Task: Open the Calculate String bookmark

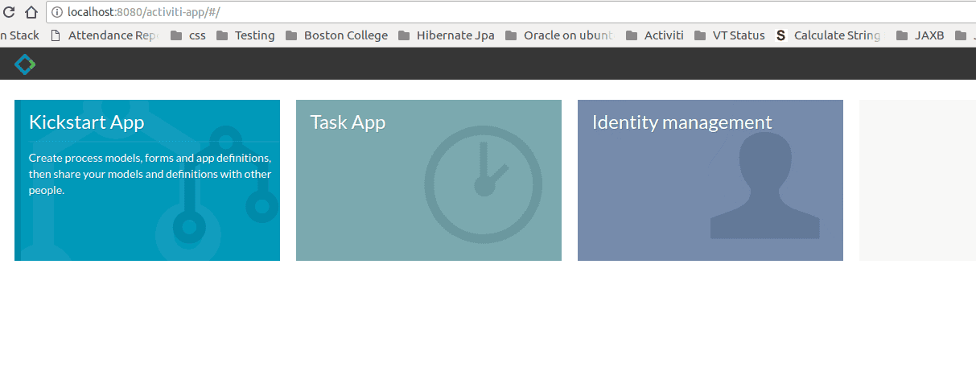Action: click(829, 35)
